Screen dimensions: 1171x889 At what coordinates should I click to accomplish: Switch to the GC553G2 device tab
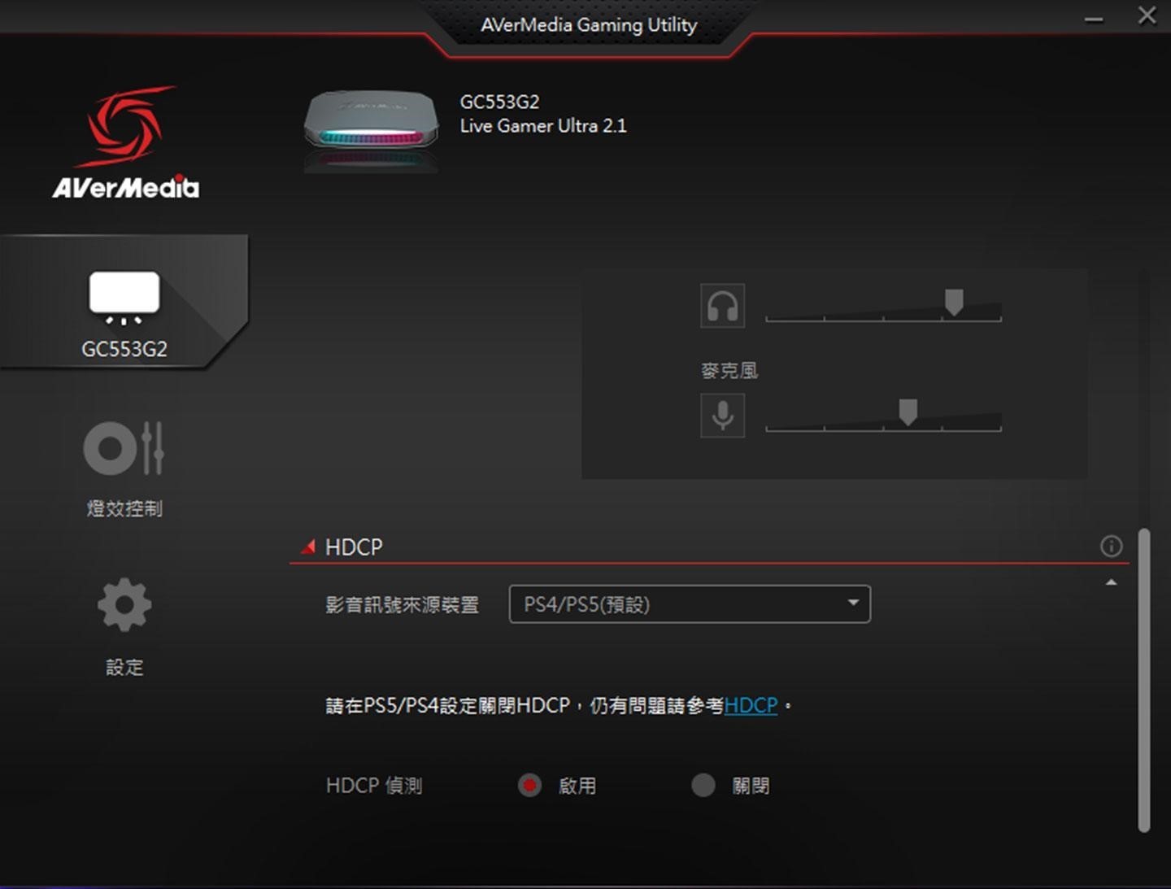(x=123, y=350)
